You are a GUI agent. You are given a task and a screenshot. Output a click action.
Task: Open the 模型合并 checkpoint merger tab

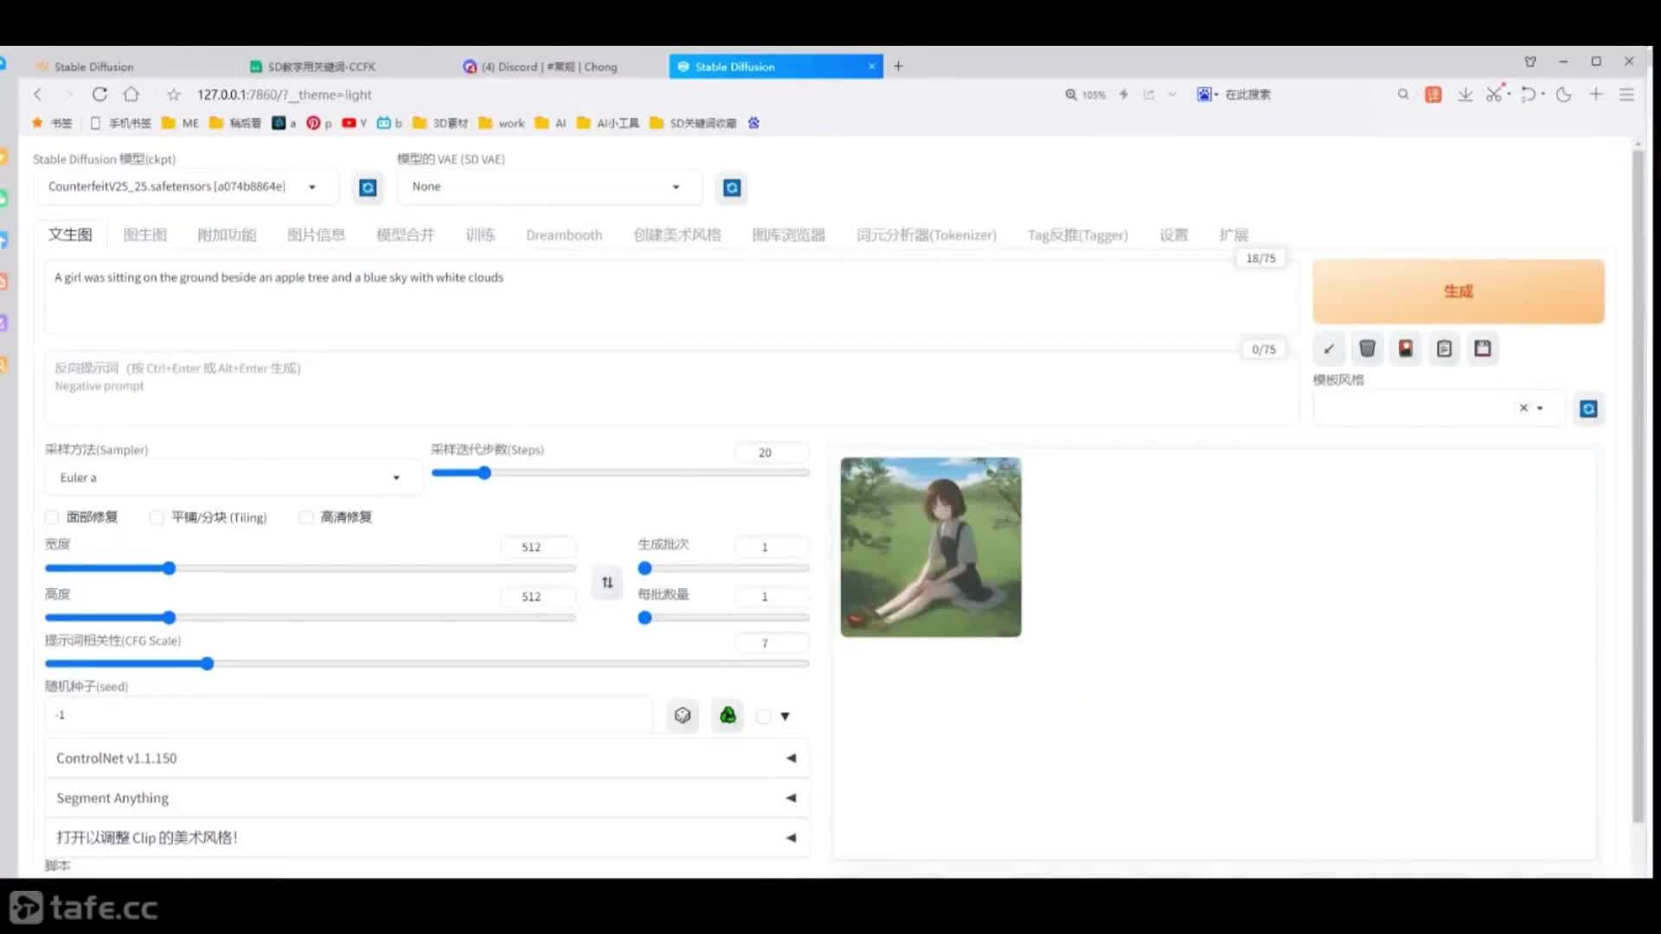tap(405, 234)
